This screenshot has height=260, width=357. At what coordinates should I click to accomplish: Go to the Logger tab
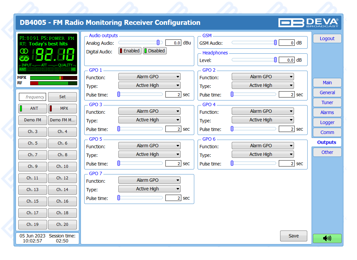click(327, 122)
